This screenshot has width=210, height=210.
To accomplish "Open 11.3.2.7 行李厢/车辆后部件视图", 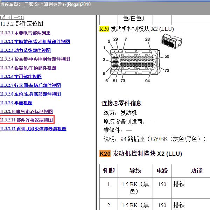I will tap(30, 85).
